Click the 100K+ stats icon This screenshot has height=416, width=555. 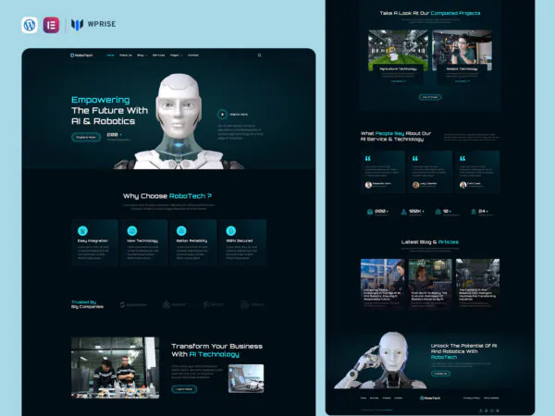(x=403, y=212)
